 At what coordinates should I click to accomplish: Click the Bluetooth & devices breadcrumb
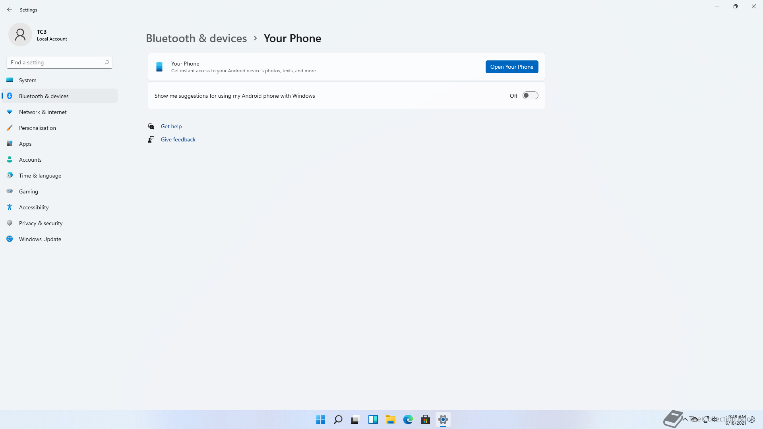(196, 38)
